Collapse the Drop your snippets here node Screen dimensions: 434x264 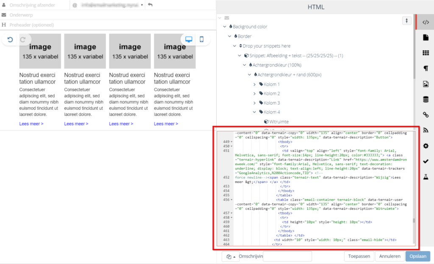234,46
